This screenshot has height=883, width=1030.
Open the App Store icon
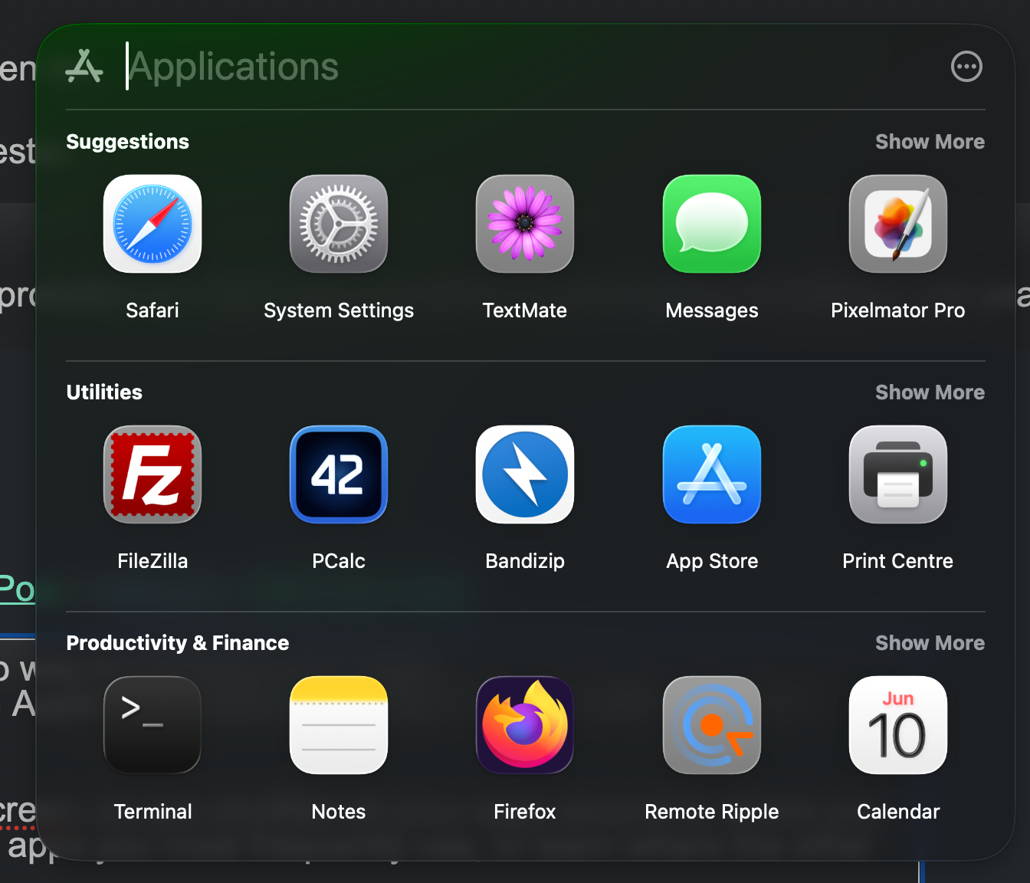tap(712, 474)
